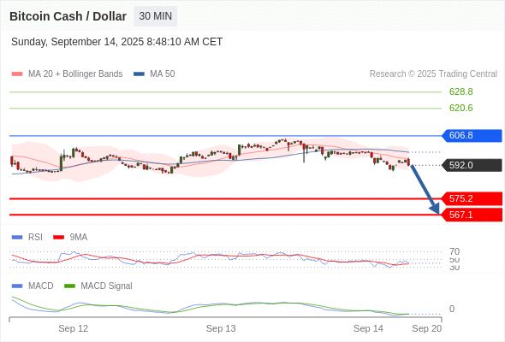Click the Bitcoin Cash / Dollar title

(x=68, y=16)
